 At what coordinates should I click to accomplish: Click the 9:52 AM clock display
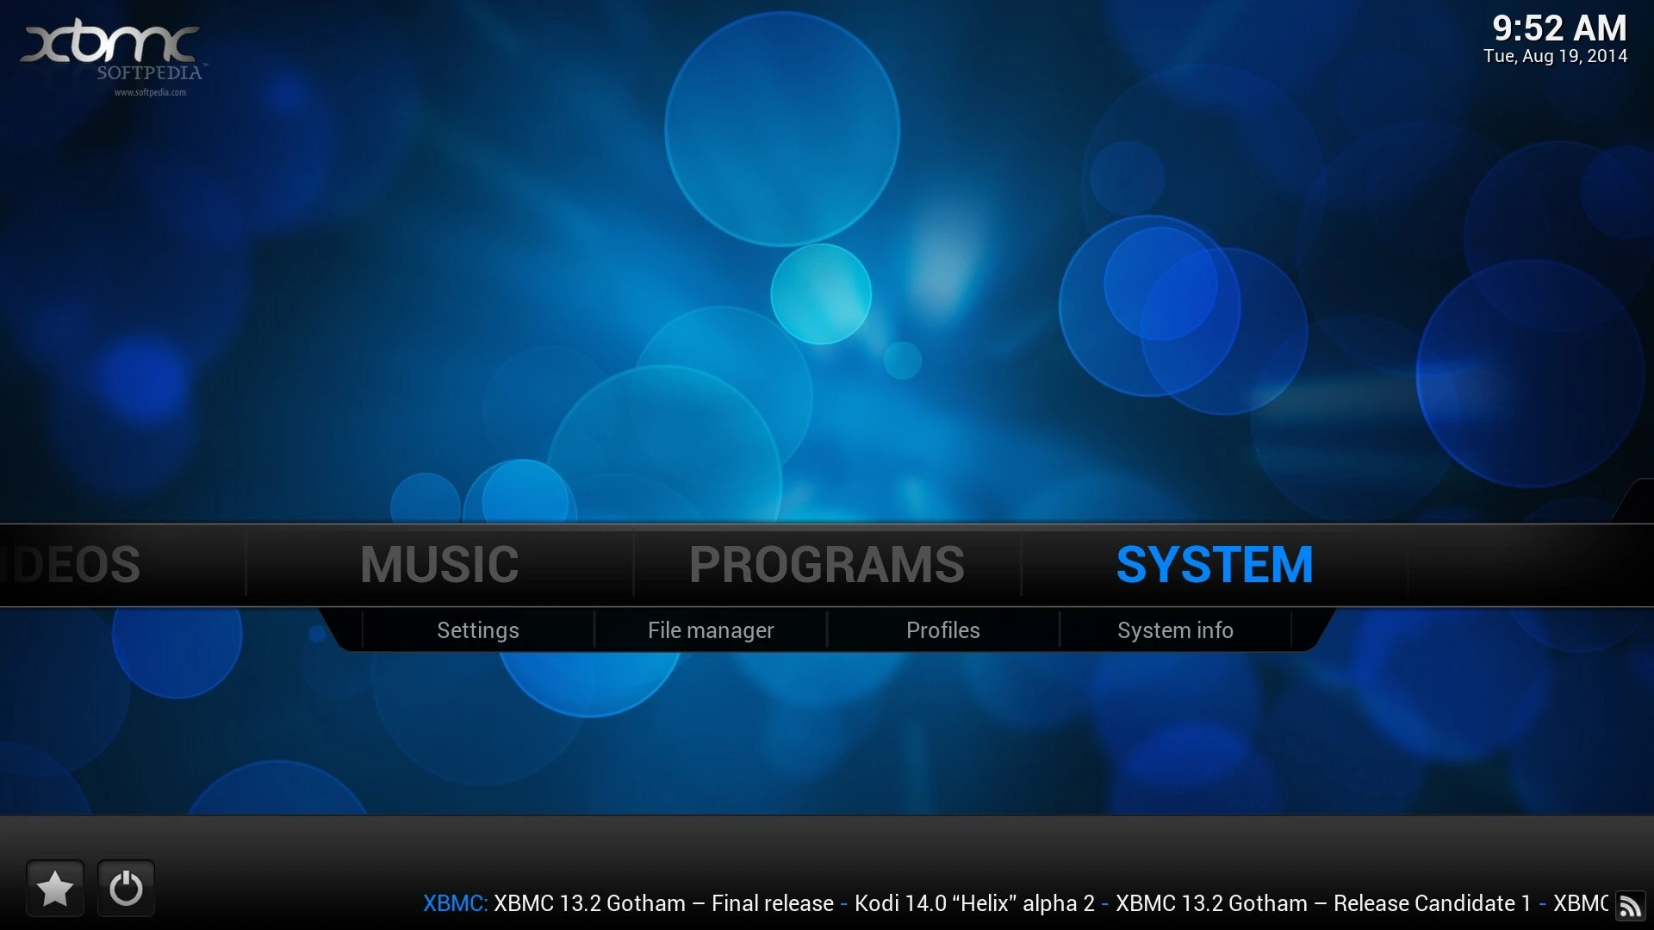pos(1558,28)
